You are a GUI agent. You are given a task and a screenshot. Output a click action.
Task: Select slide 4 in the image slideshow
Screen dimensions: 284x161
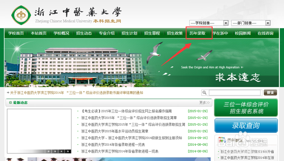coord(61,151)
